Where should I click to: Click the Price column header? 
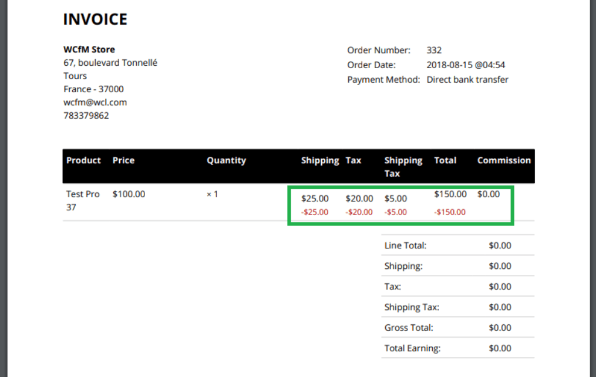123,160
